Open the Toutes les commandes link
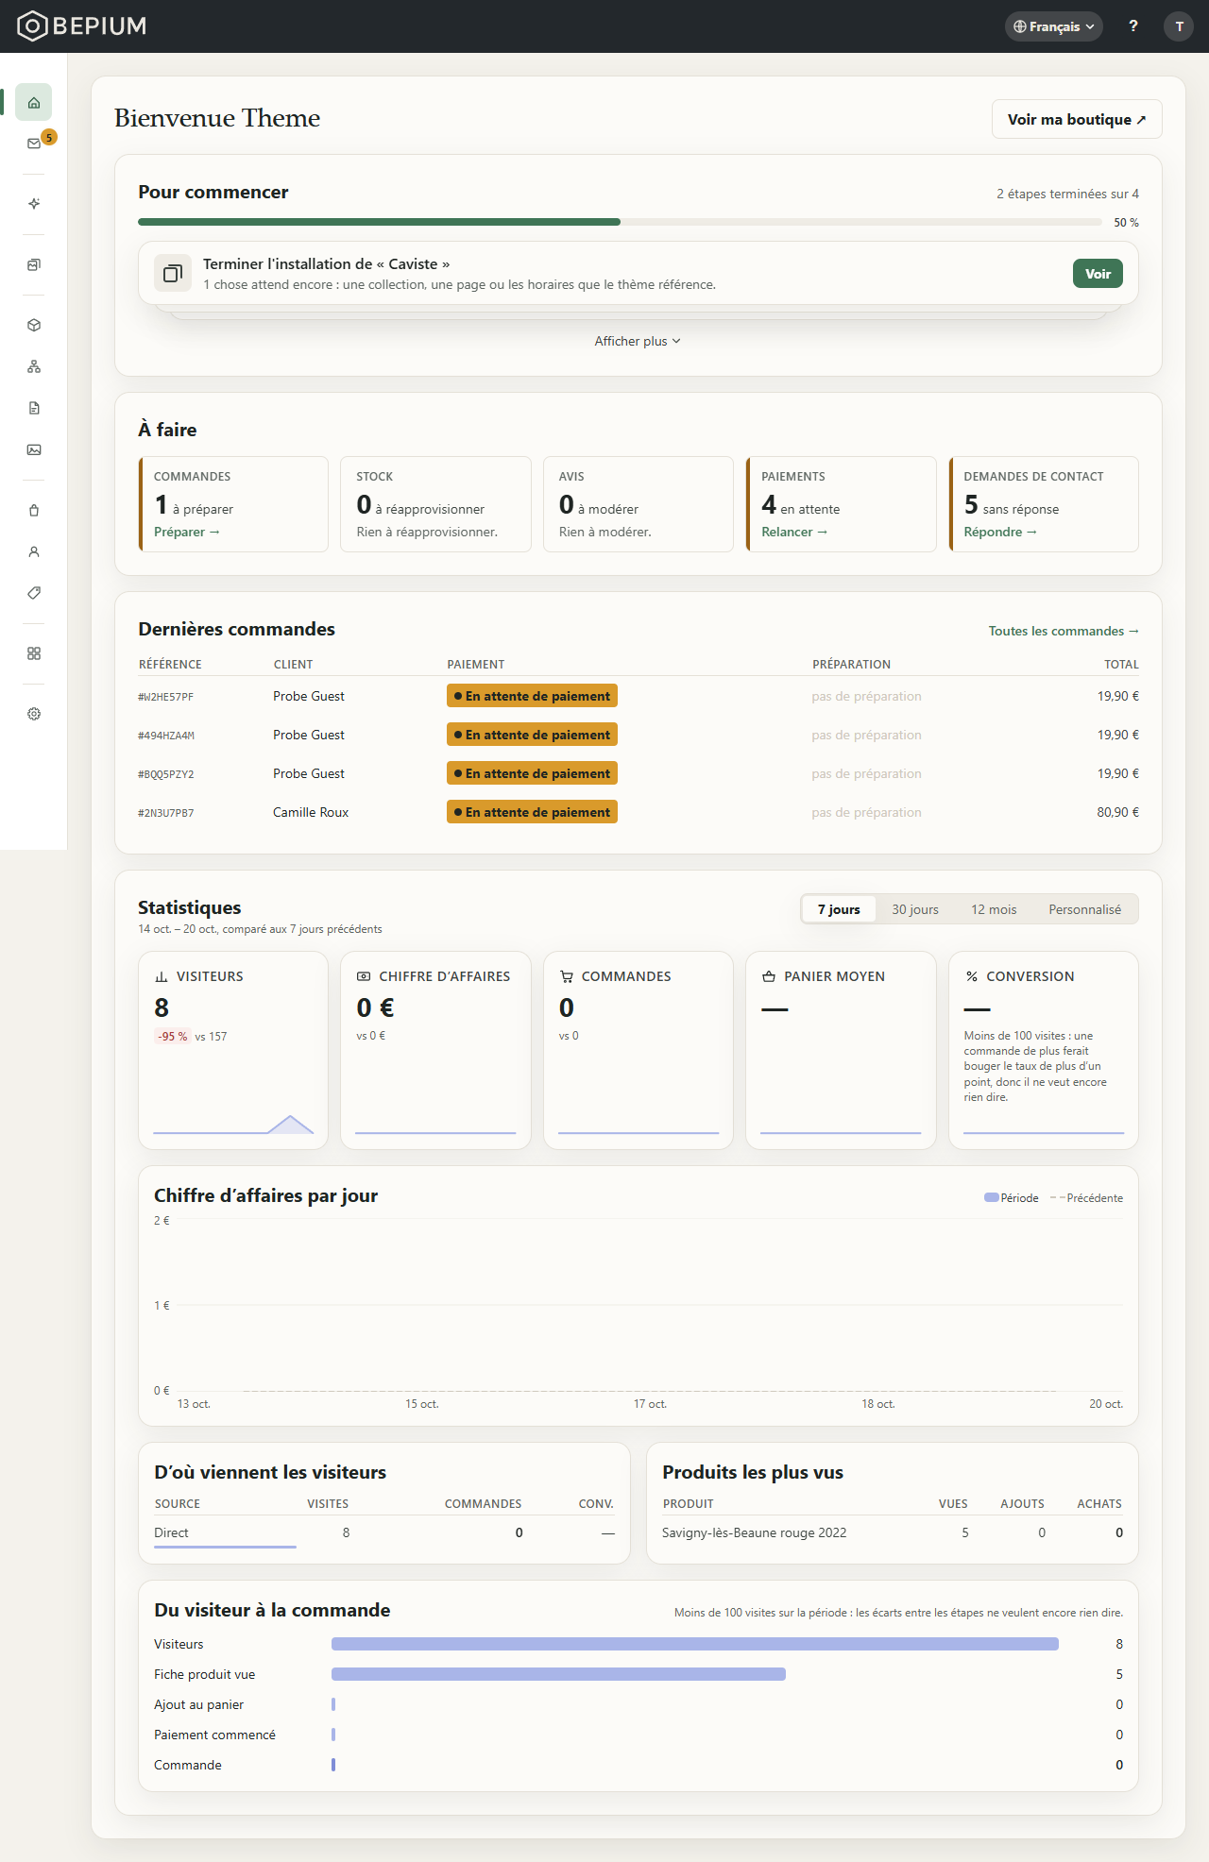The width and height of the screenshot is (1209, 1862). tap(1064, 631)
